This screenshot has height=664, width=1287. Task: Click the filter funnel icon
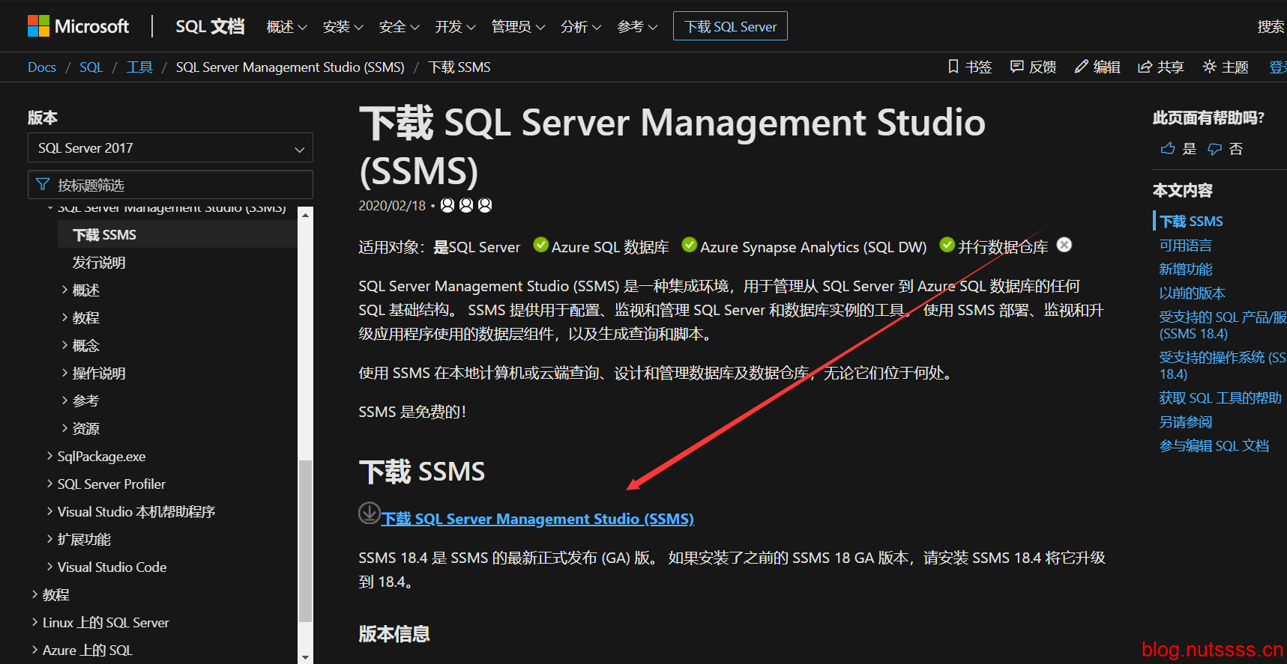pos(43,184)
